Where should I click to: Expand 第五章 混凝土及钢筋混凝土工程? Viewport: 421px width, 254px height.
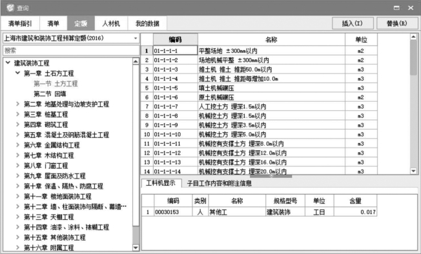[17, 135]
